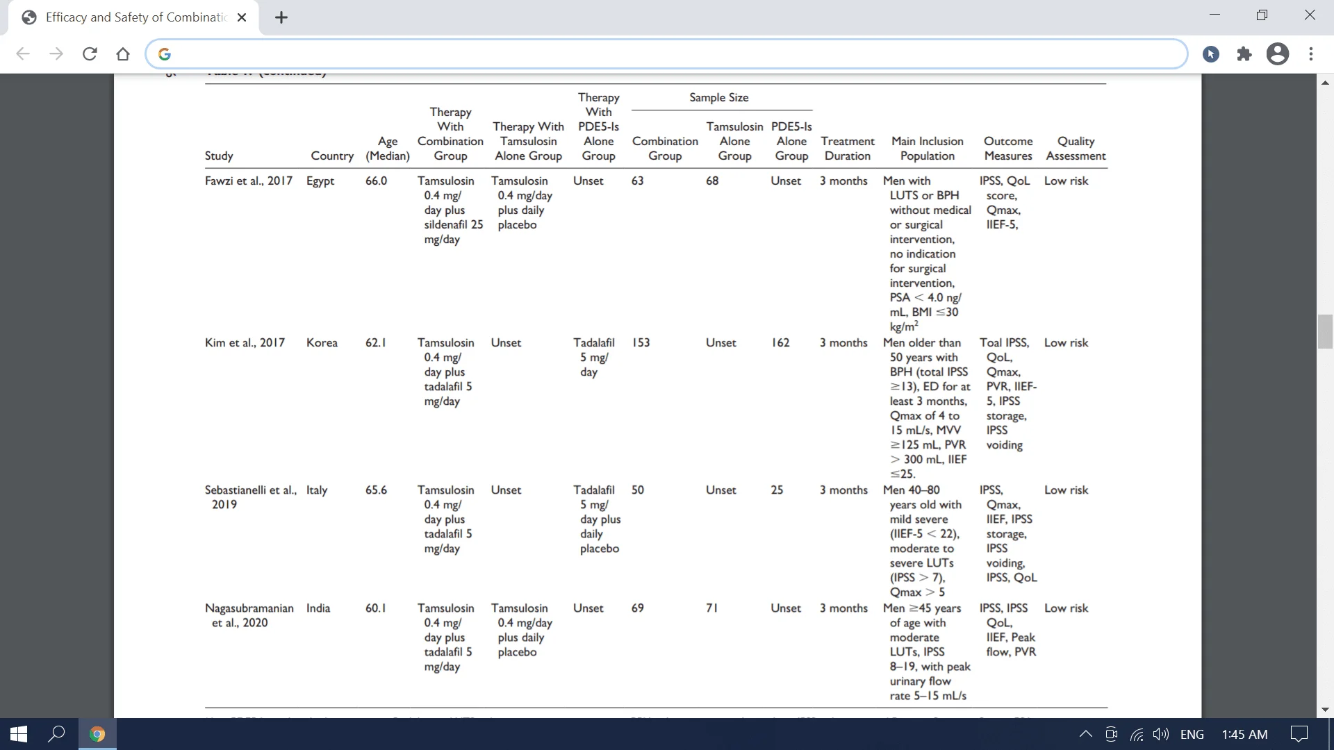Click the browser forward arrow
This screenshot has width=1334, height=750.
pos(56,54)
